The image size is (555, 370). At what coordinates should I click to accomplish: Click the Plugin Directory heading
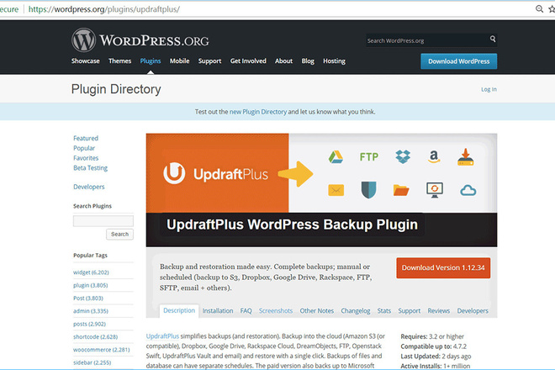(x=116, y=89)
